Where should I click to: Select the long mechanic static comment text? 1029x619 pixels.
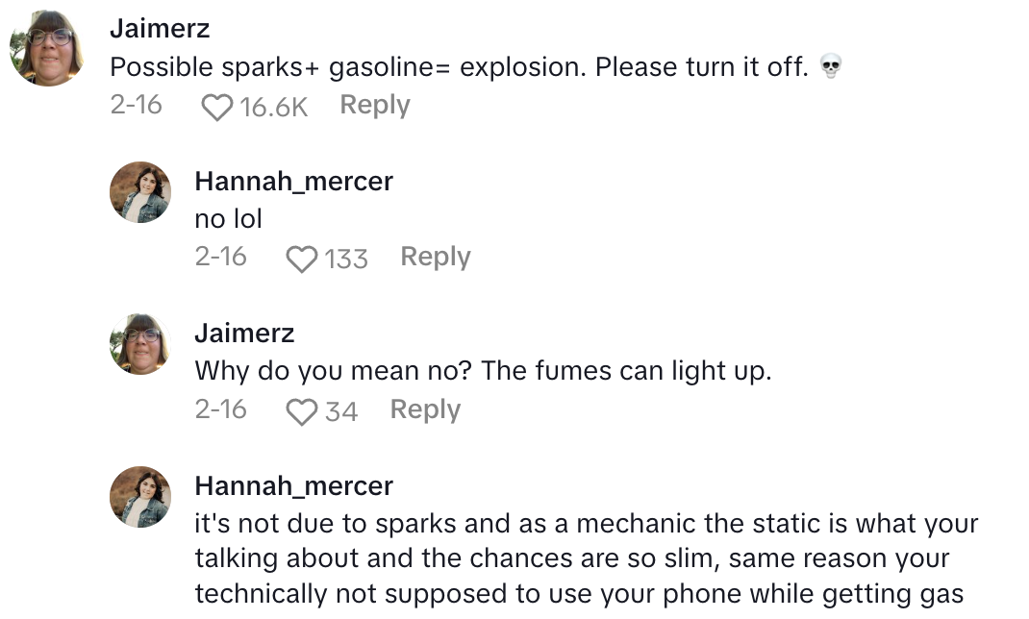[x=586, y=558]
